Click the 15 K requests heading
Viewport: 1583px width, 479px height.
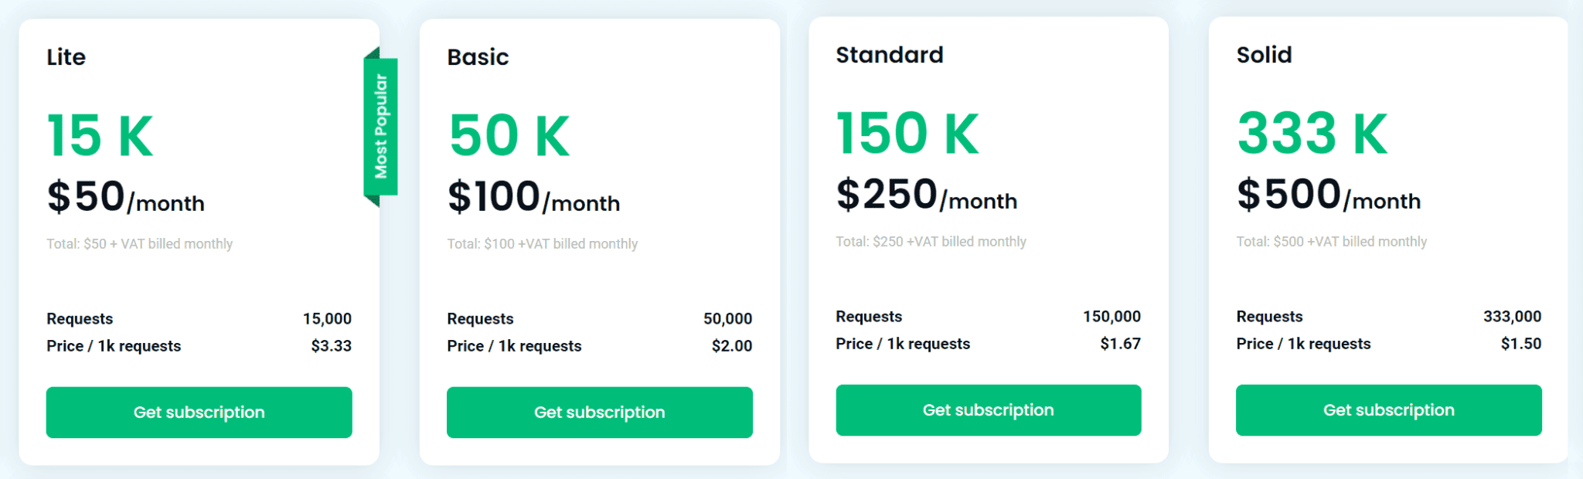click(100, 136)
